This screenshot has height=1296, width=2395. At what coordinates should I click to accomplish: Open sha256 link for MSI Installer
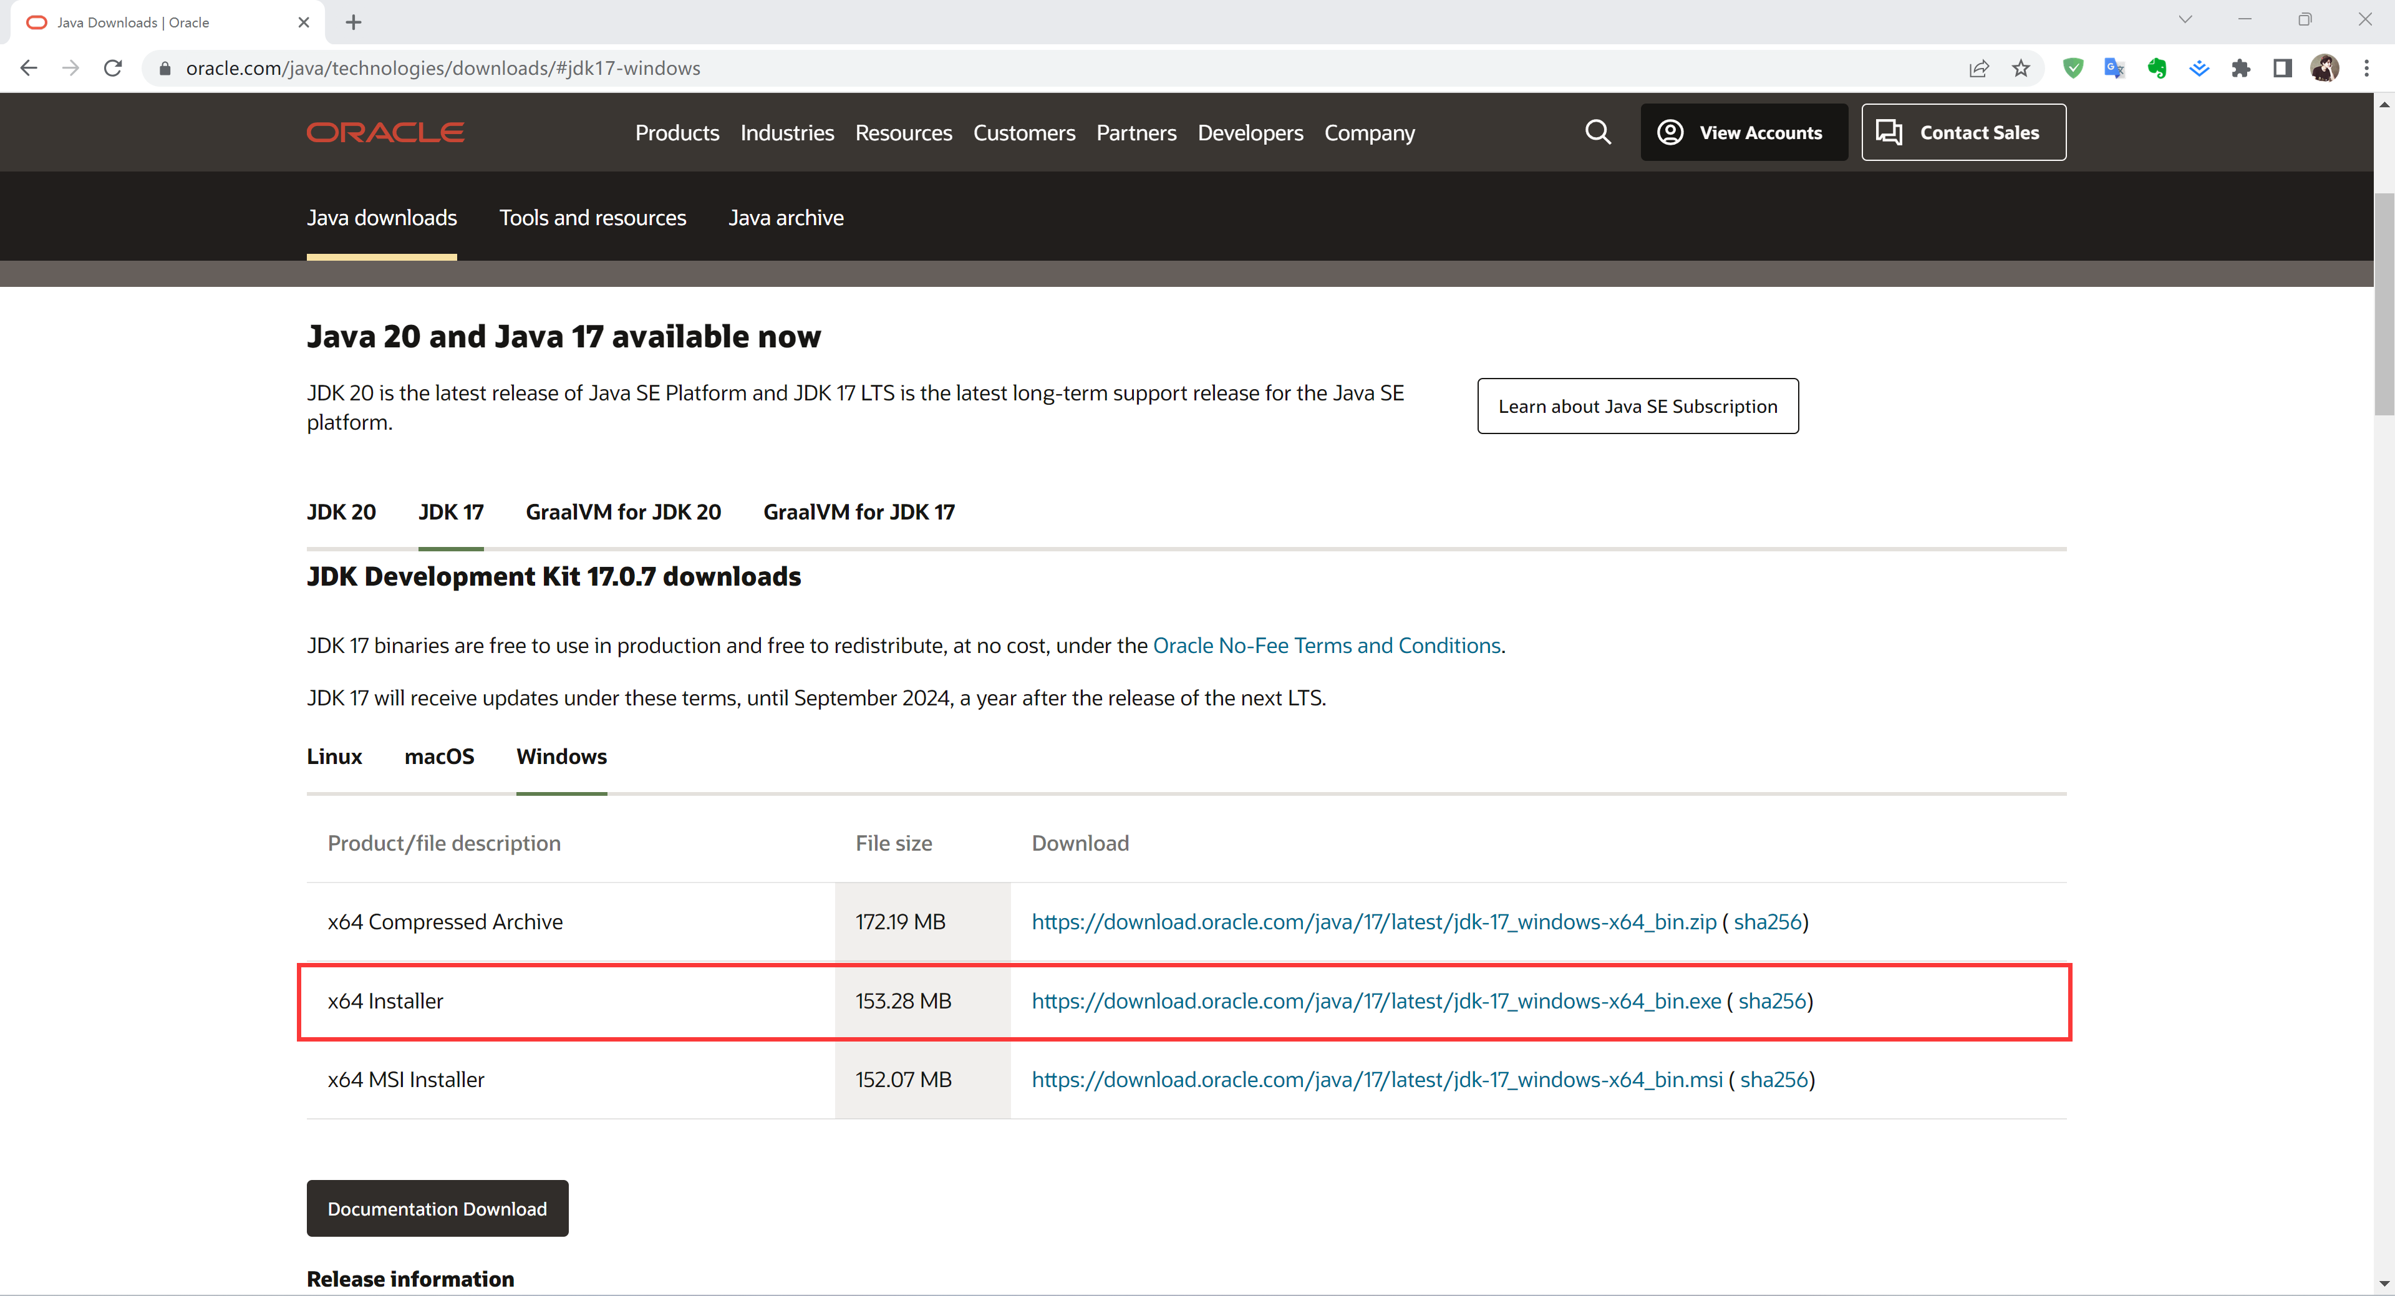pos(1774,1080)
